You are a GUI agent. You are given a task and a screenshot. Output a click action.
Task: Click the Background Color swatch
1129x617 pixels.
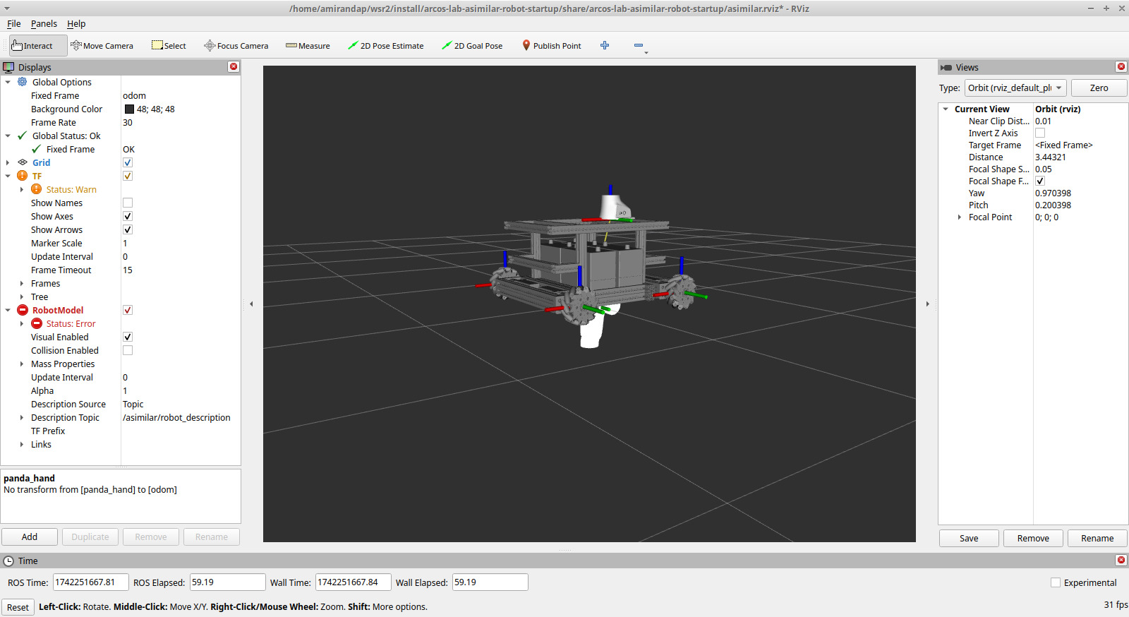click(129, 109)
